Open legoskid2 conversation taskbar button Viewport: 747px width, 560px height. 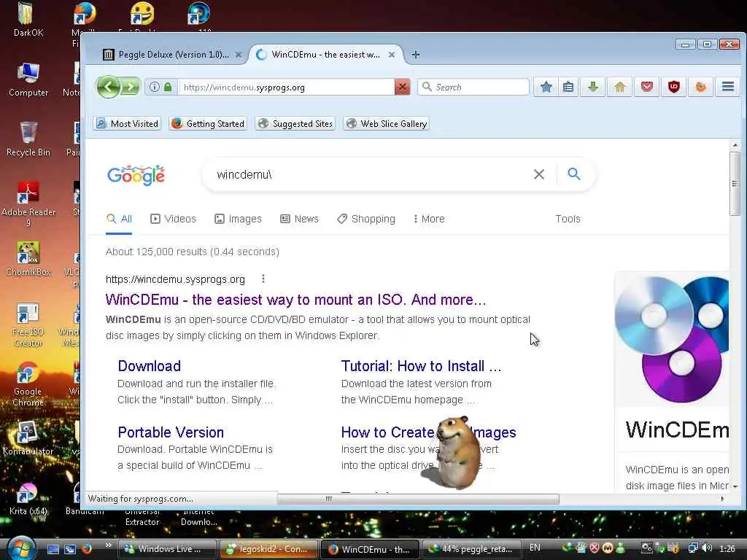click(269, 549)
